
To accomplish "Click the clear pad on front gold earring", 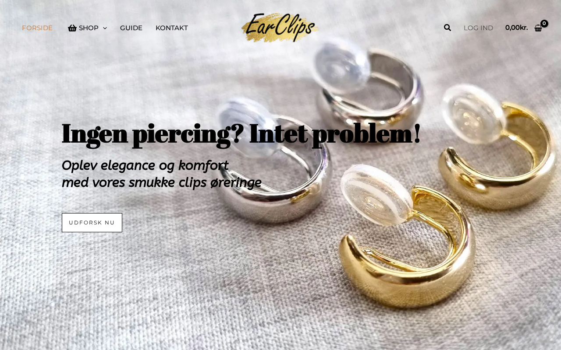I will [376, 195].
